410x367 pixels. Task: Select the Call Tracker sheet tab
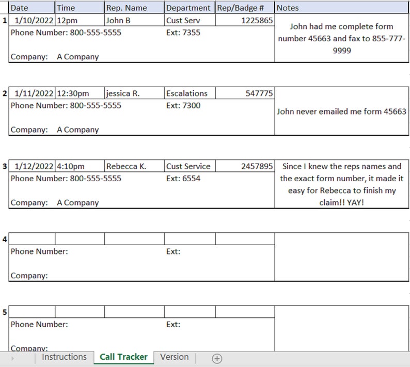pos(124,357)
